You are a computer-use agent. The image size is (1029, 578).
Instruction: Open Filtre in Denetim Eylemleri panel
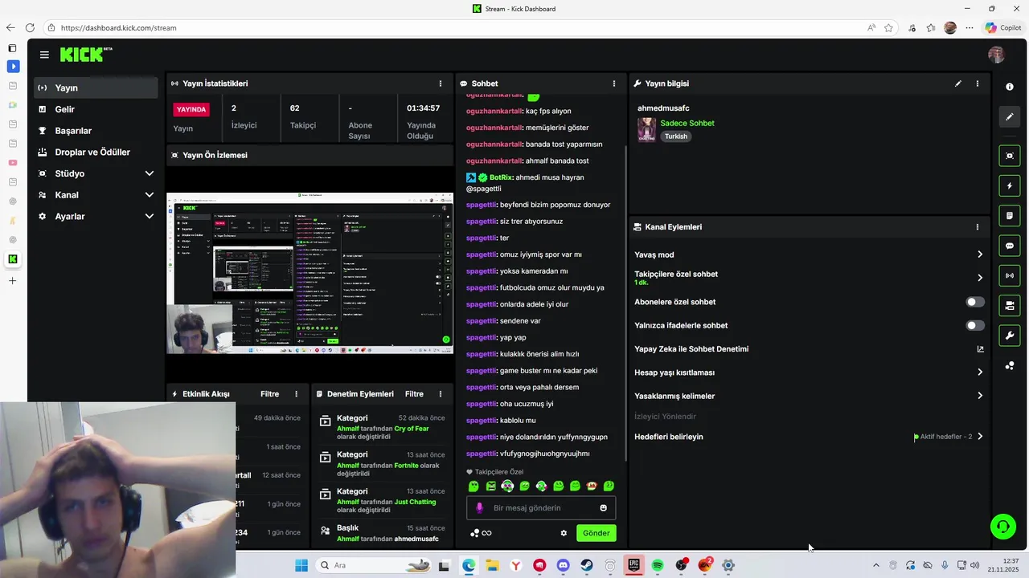[414, 394]
